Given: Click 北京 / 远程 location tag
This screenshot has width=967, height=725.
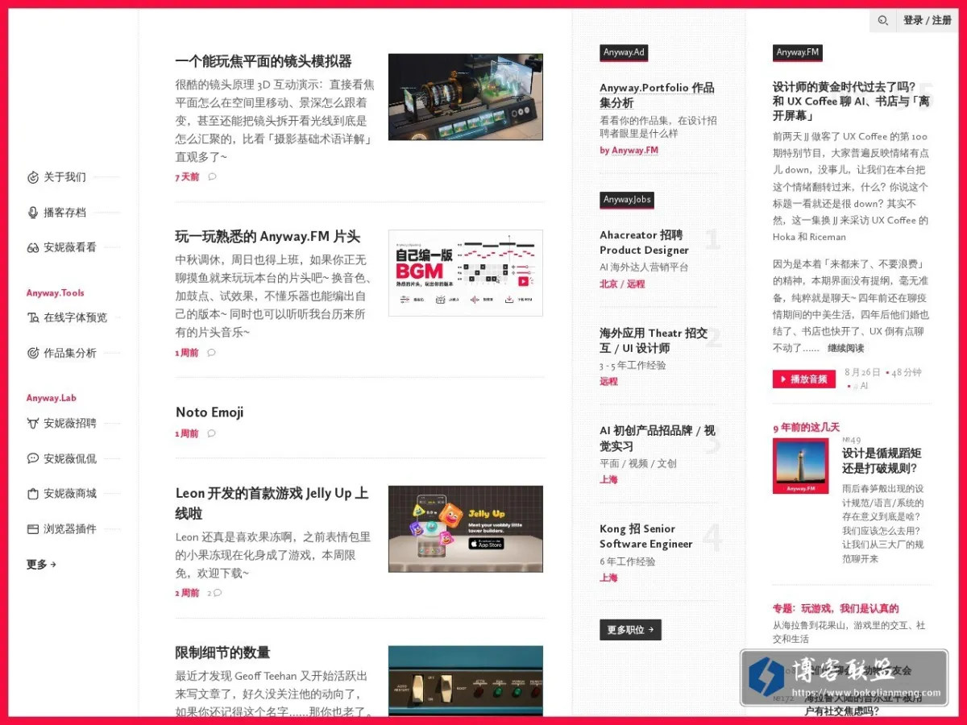Looking at the screenshot, I should click(x=622, y=284).
